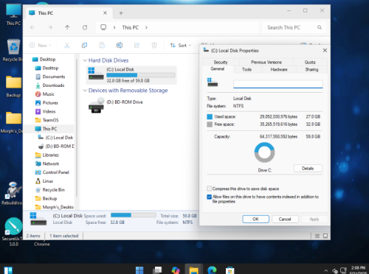369x274 pixels.
Task: Click the Used space blue color square
Action: [210, 116]
